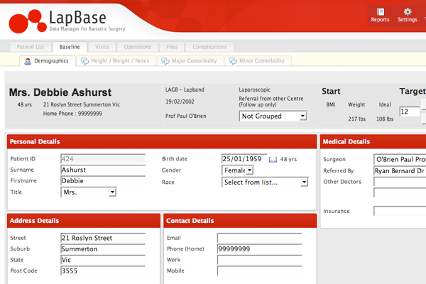The height and width of the screenshot is (284, 426).
Task: Click the Surname field containing Ashurst
Action: tap(102, 170)
